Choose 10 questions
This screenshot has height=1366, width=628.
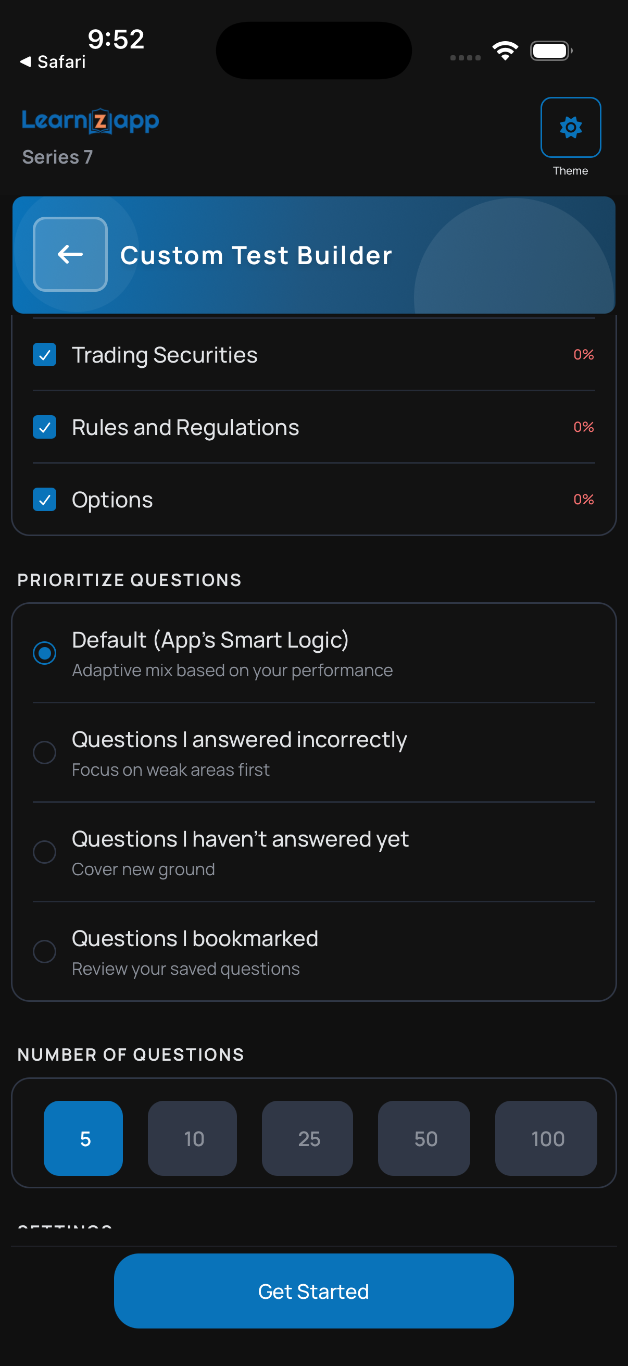point(192,1138)
